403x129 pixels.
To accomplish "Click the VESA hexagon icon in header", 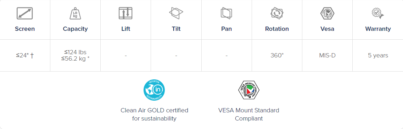I will click(327, 13).
